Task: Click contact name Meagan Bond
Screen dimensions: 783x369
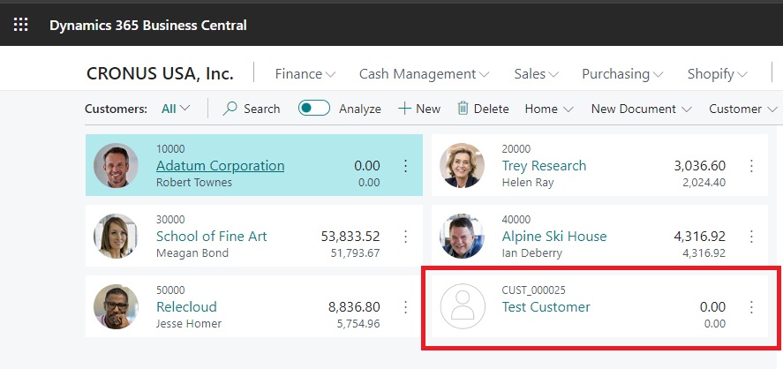Action: tap(192, 253)
